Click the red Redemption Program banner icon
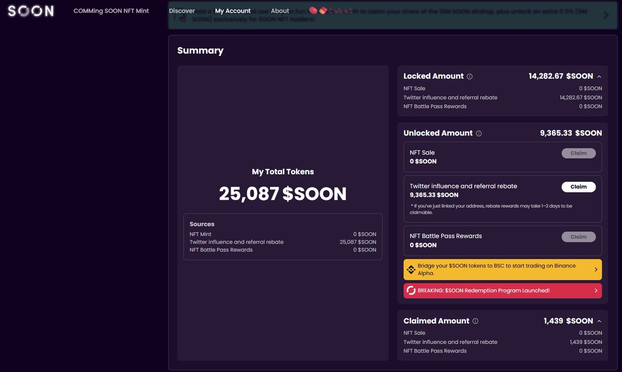 [x=411, y=291]
